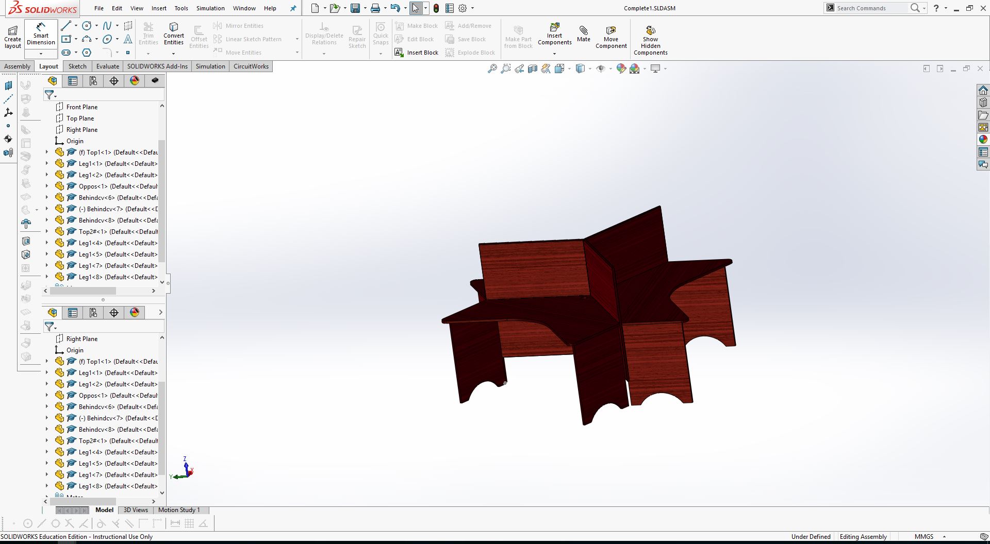Open the Appearances task pane icon

(983, 140)
